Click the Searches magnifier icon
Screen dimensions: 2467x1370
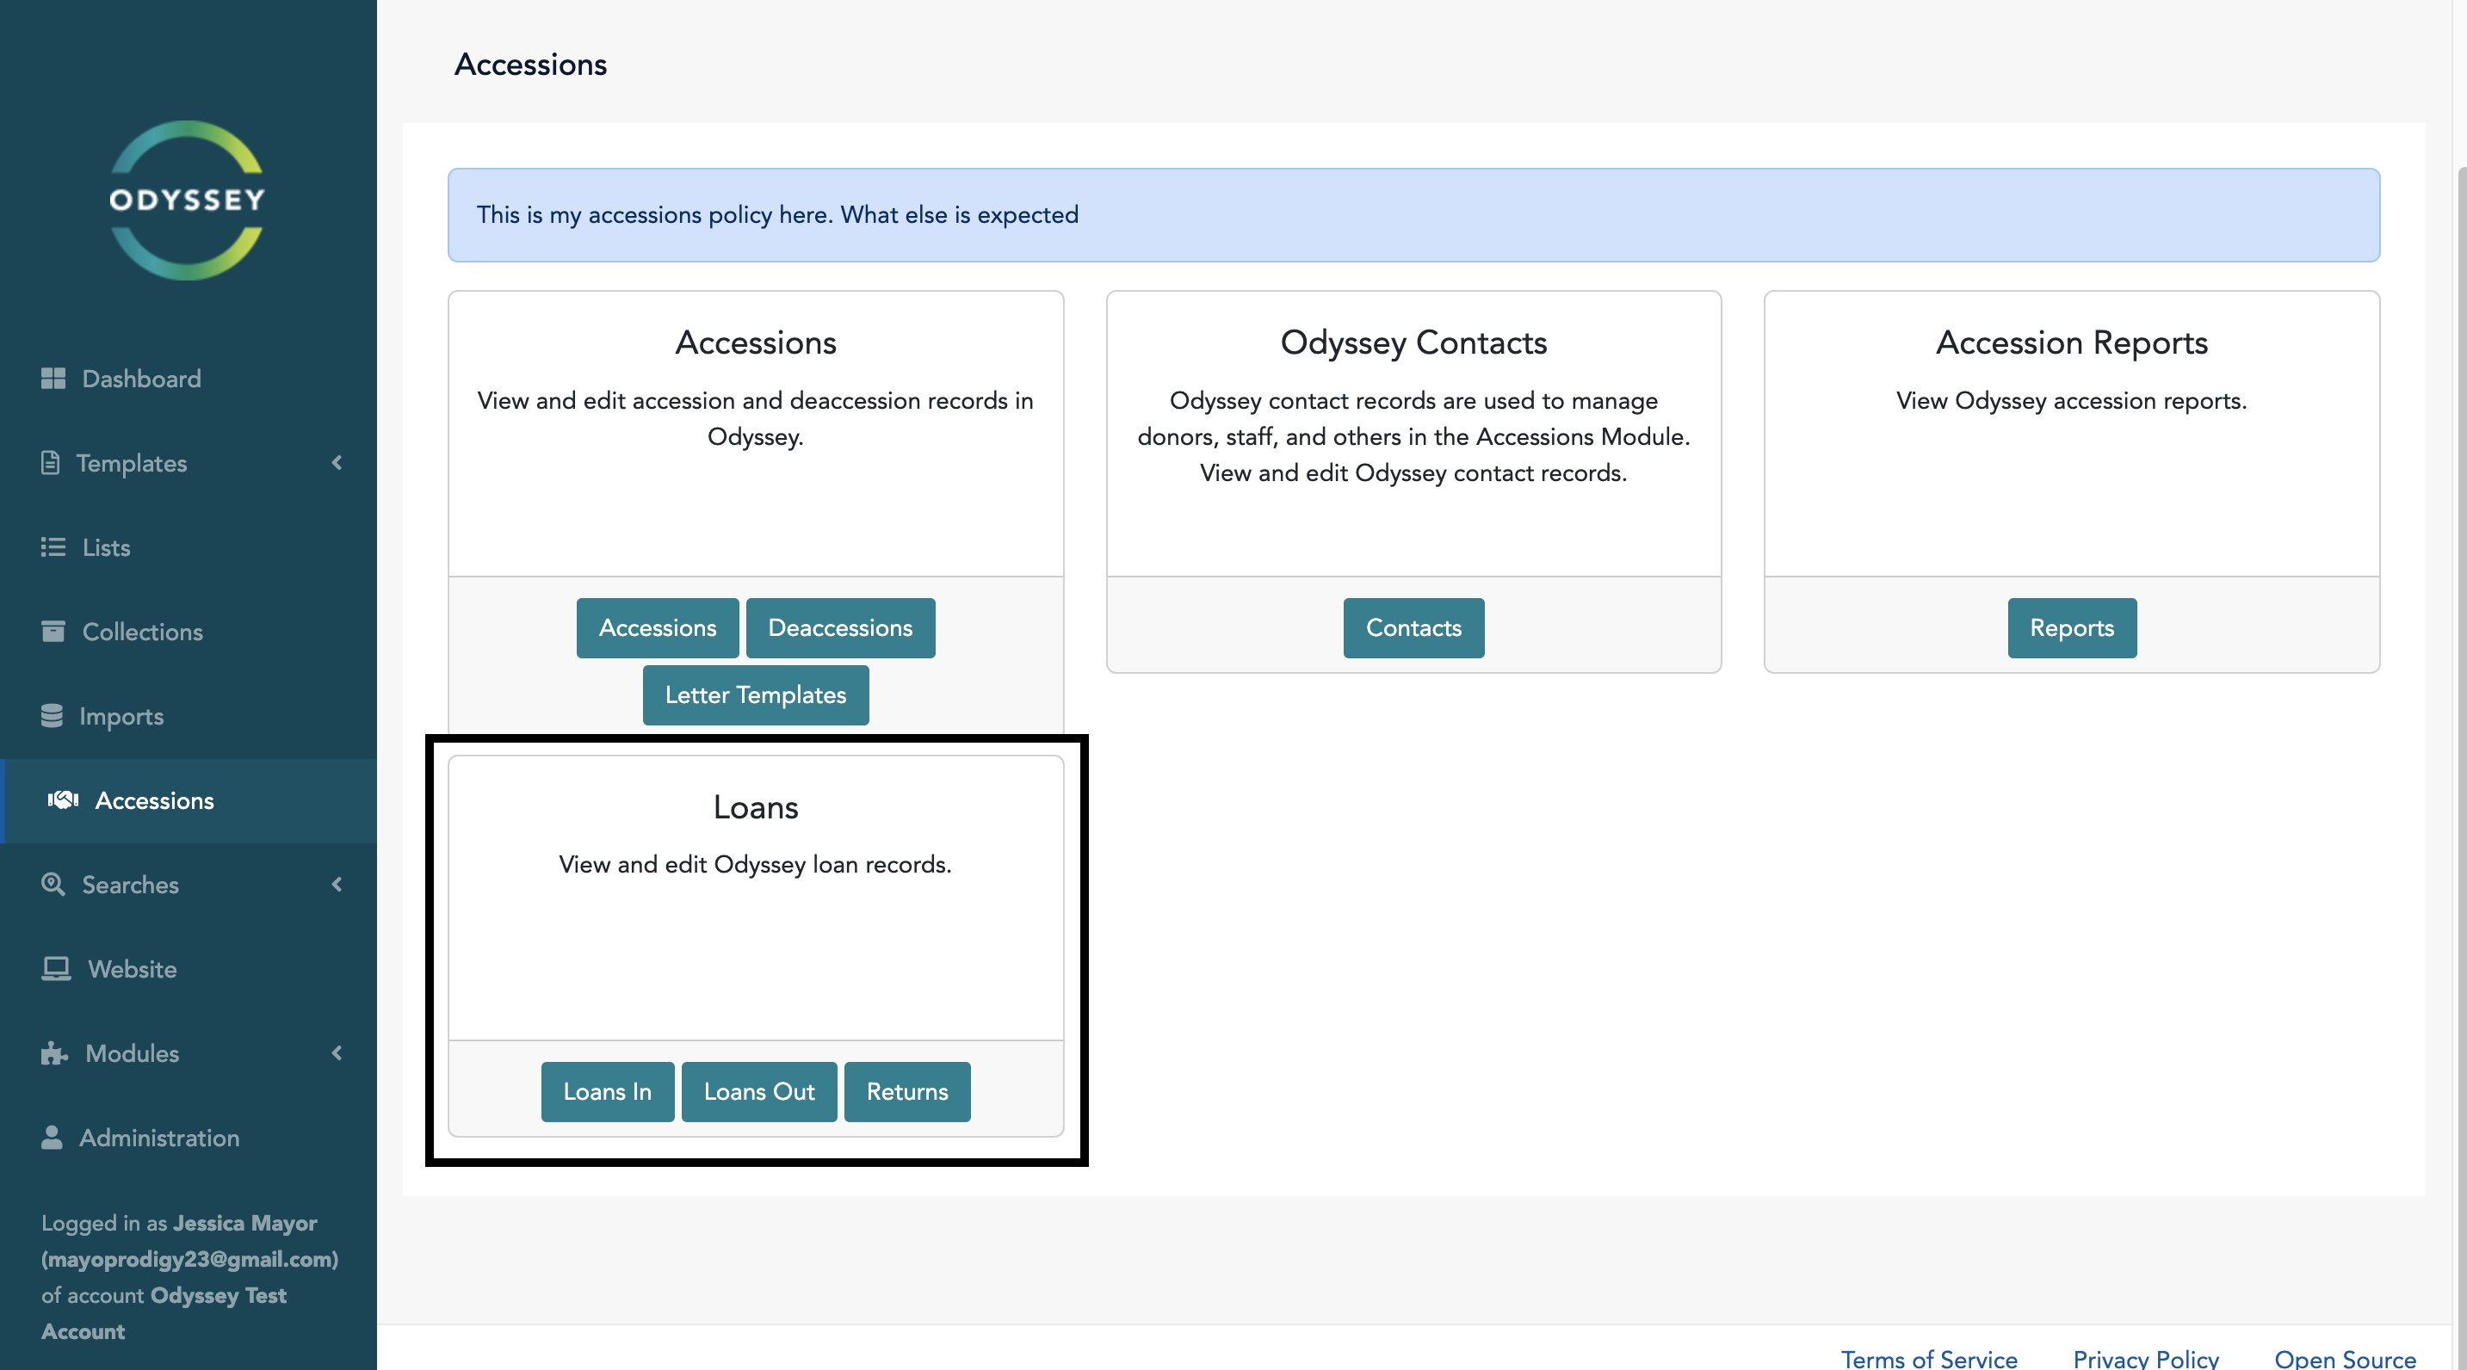[53, 884]
